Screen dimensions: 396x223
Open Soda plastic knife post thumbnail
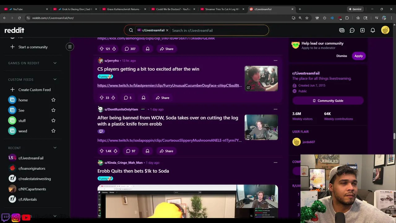(261, 127)
